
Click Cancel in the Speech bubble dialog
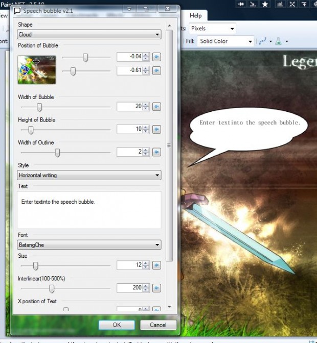tap(158, 325)
